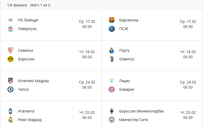Click the Real Madrid crest
The image size is (203, 131).
10,120
